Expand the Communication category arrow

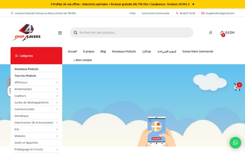pyautogui.click(x=57, y=109)
